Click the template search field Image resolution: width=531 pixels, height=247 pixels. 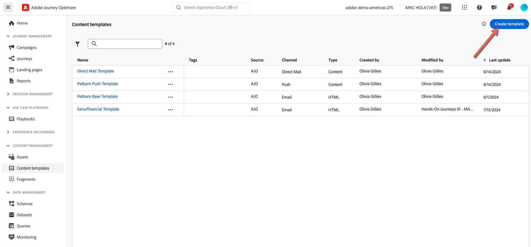[x=125, y=44]
